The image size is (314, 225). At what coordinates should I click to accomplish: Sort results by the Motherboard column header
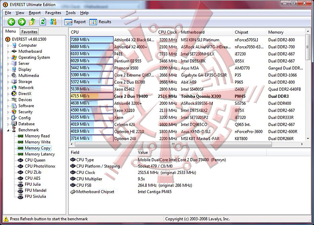point(206,32)
